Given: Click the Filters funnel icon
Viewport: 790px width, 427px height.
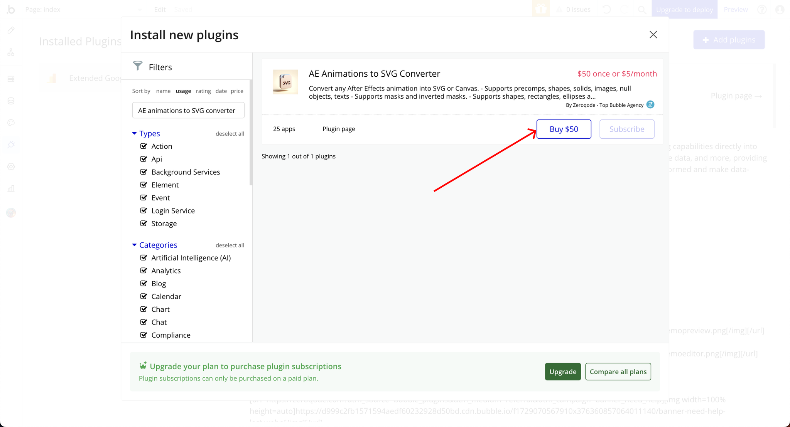Looking at the screenshot, I should (x=138, y=66).
